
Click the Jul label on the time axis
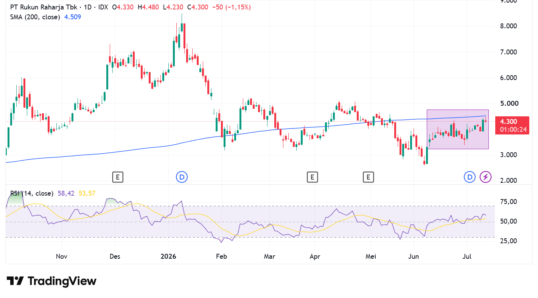coord(467,256)
